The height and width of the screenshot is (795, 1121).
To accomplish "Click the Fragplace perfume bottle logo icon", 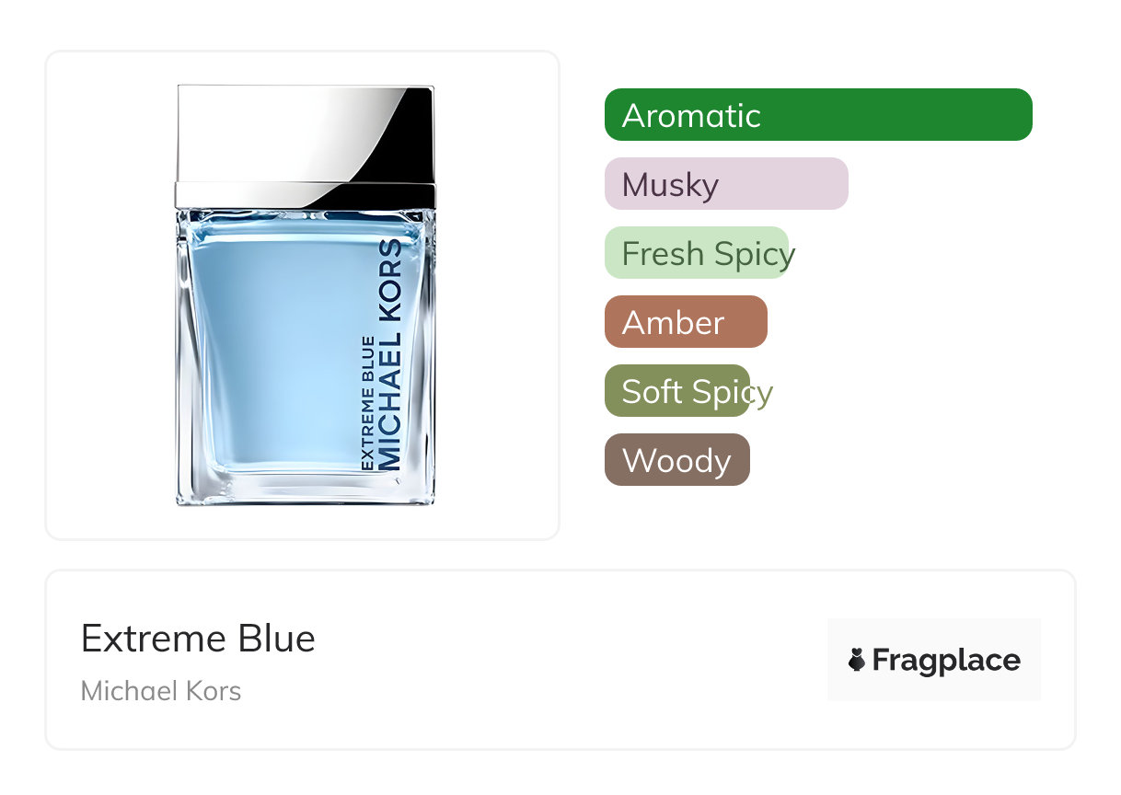I will (x=857, y=661).
